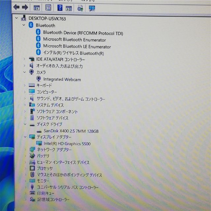Click the ソフトウェア コンポーネント icon

click(32, 111)
